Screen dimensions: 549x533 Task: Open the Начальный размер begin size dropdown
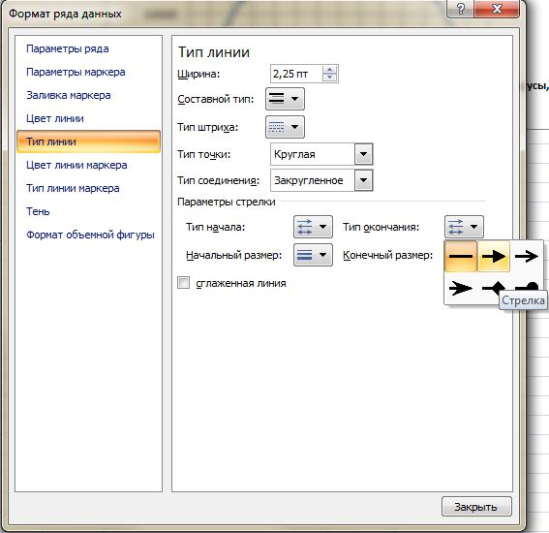(x=313, y=255)
